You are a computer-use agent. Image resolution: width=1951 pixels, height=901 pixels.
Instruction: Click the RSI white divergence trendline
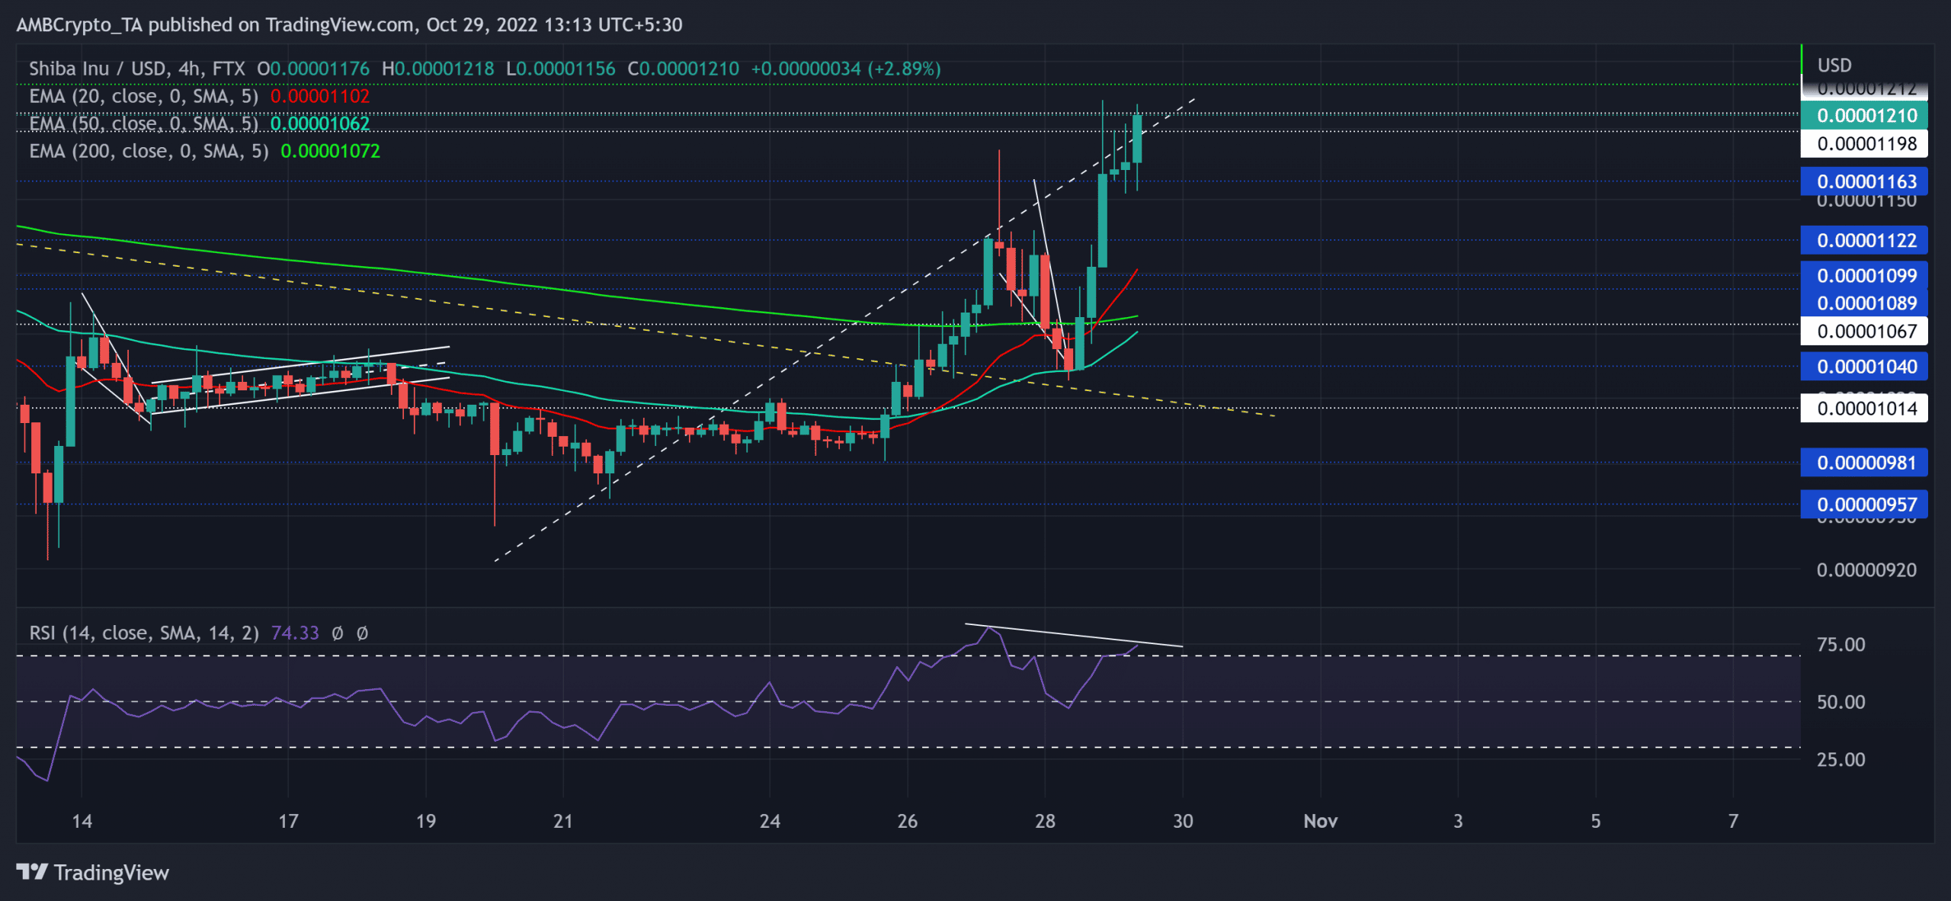pos(1074,636)
